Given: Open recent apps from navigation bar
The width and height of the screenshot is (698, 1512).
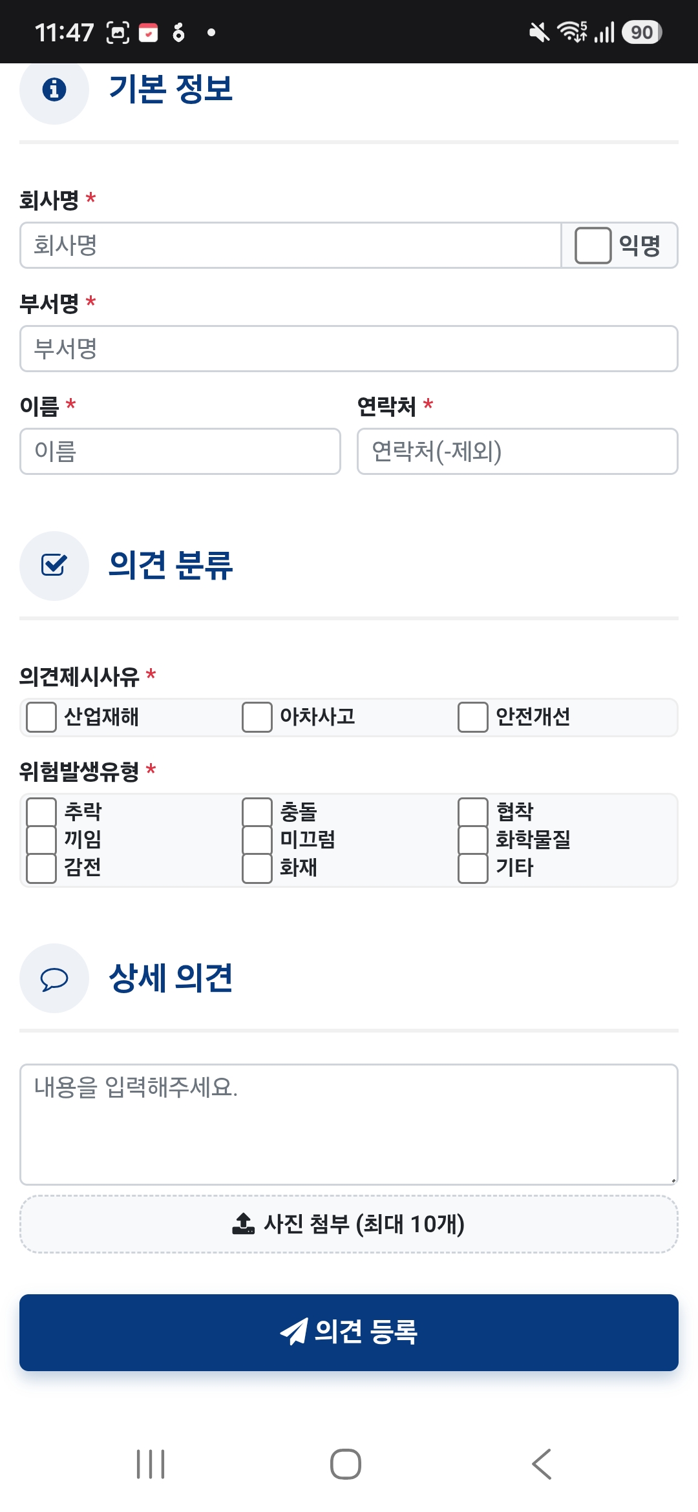Looking at the screenshot, I should 151,1464.
